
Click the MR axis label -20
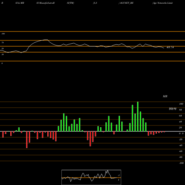181,139
